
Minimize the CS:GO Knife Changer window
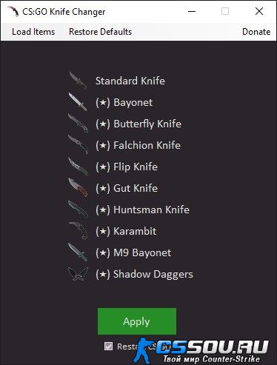(x=192, y=11)
